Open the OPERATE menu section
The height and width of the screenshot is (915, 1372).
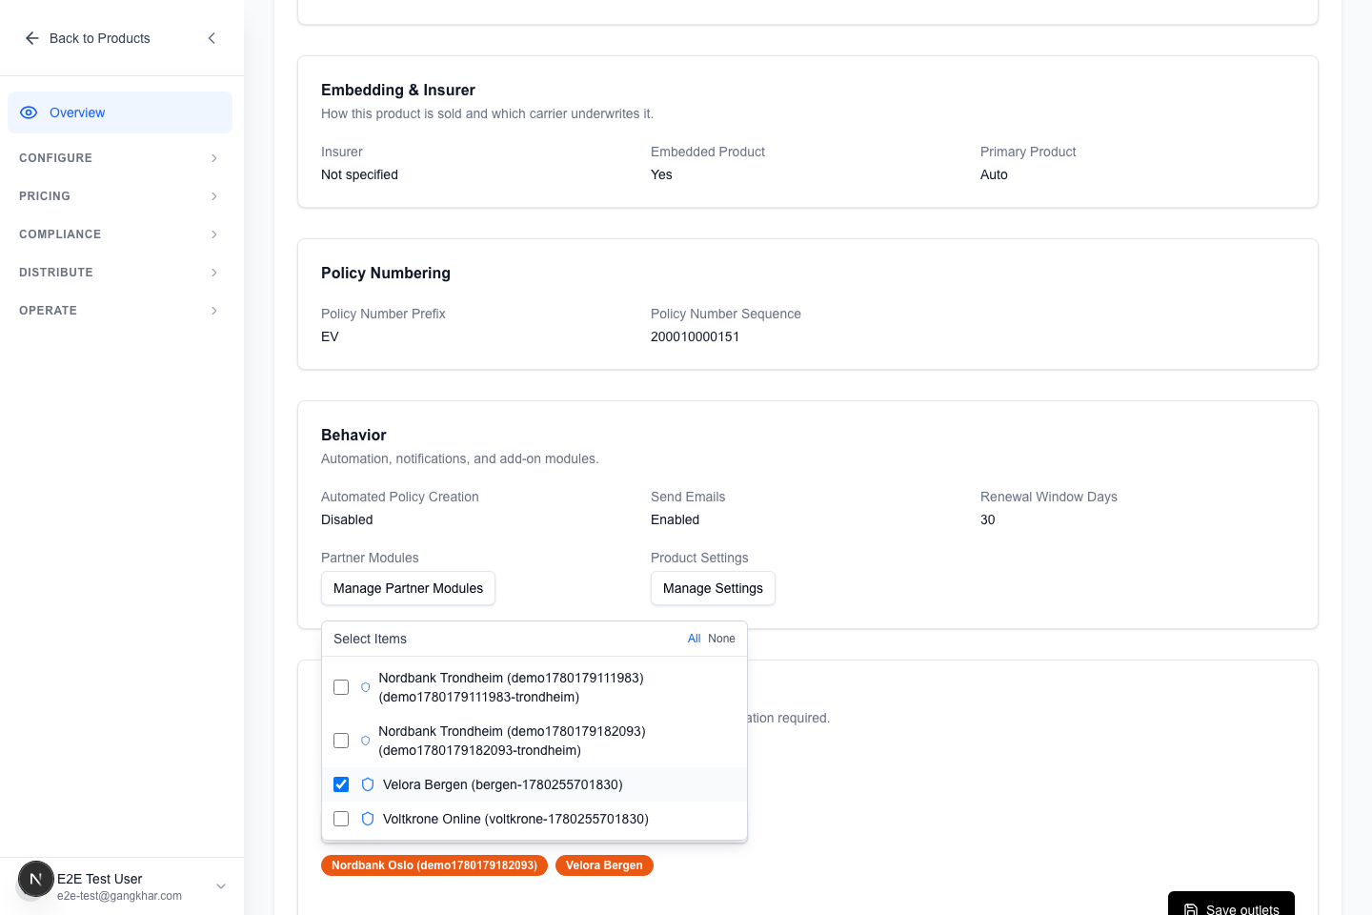pos(120,311)
